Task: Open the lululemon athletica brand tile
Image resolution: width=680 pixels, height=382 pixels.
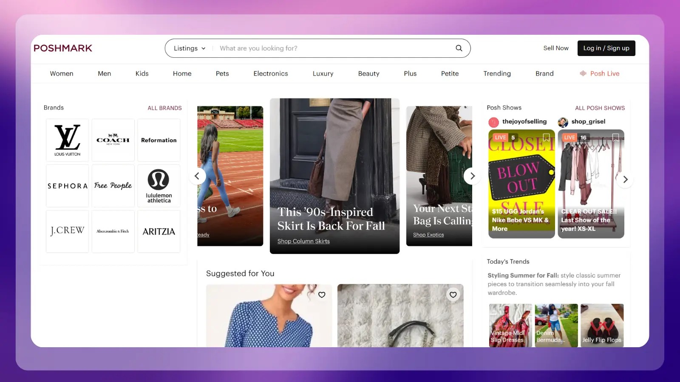Action: (x=159, y=186)
